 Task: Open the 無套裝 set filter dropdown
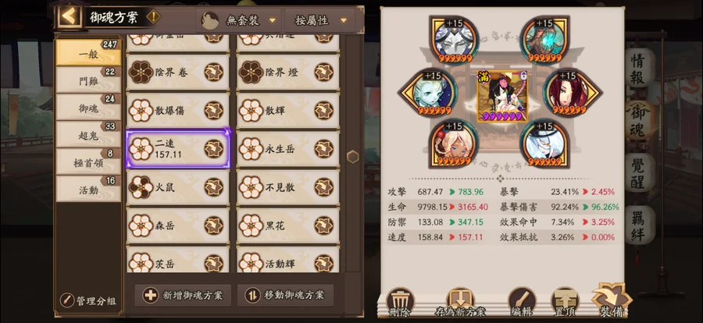point(239,20)
